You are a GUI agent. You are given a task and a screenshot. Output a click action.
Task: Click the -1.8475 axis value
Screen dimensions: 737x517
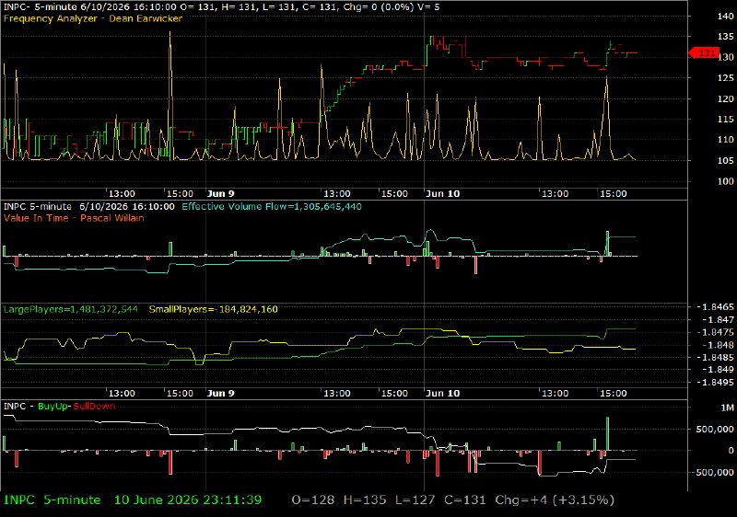(x=715, y=332)
